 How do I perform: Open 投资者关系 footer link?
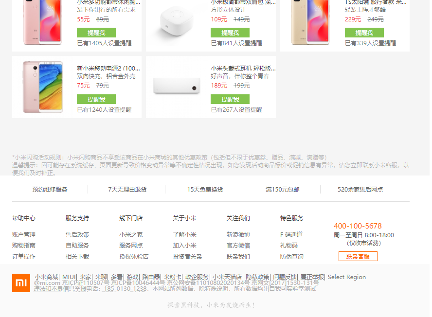(187, 256)
